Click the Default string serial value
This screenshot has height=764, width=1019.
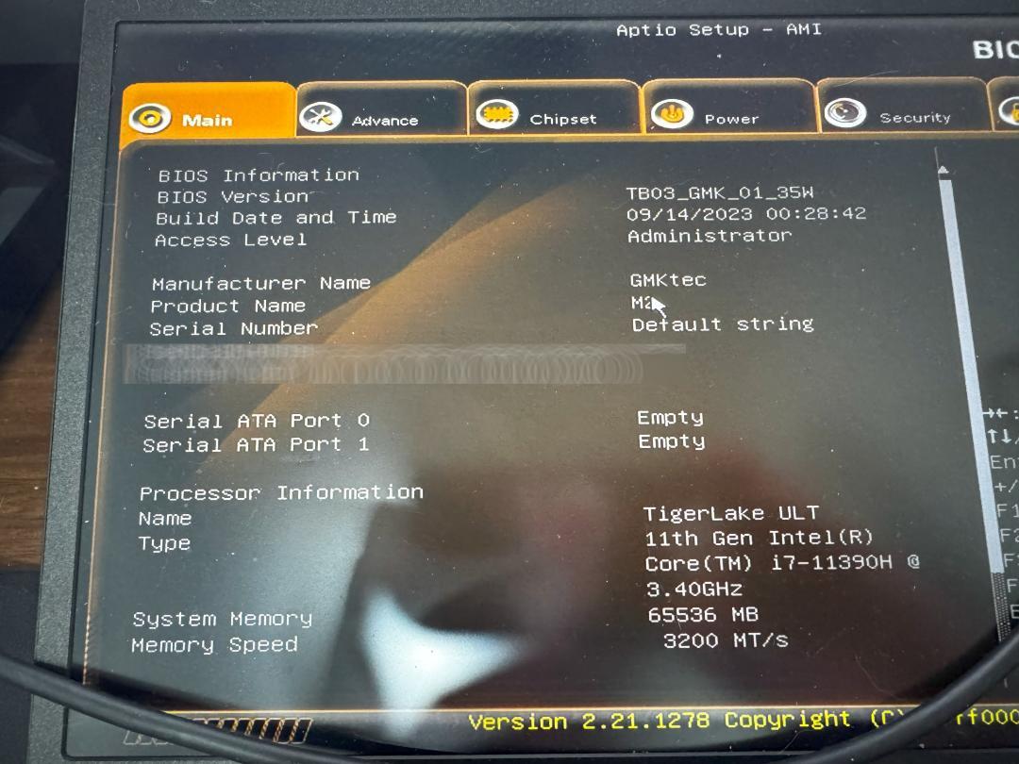[x=723, y=324]
